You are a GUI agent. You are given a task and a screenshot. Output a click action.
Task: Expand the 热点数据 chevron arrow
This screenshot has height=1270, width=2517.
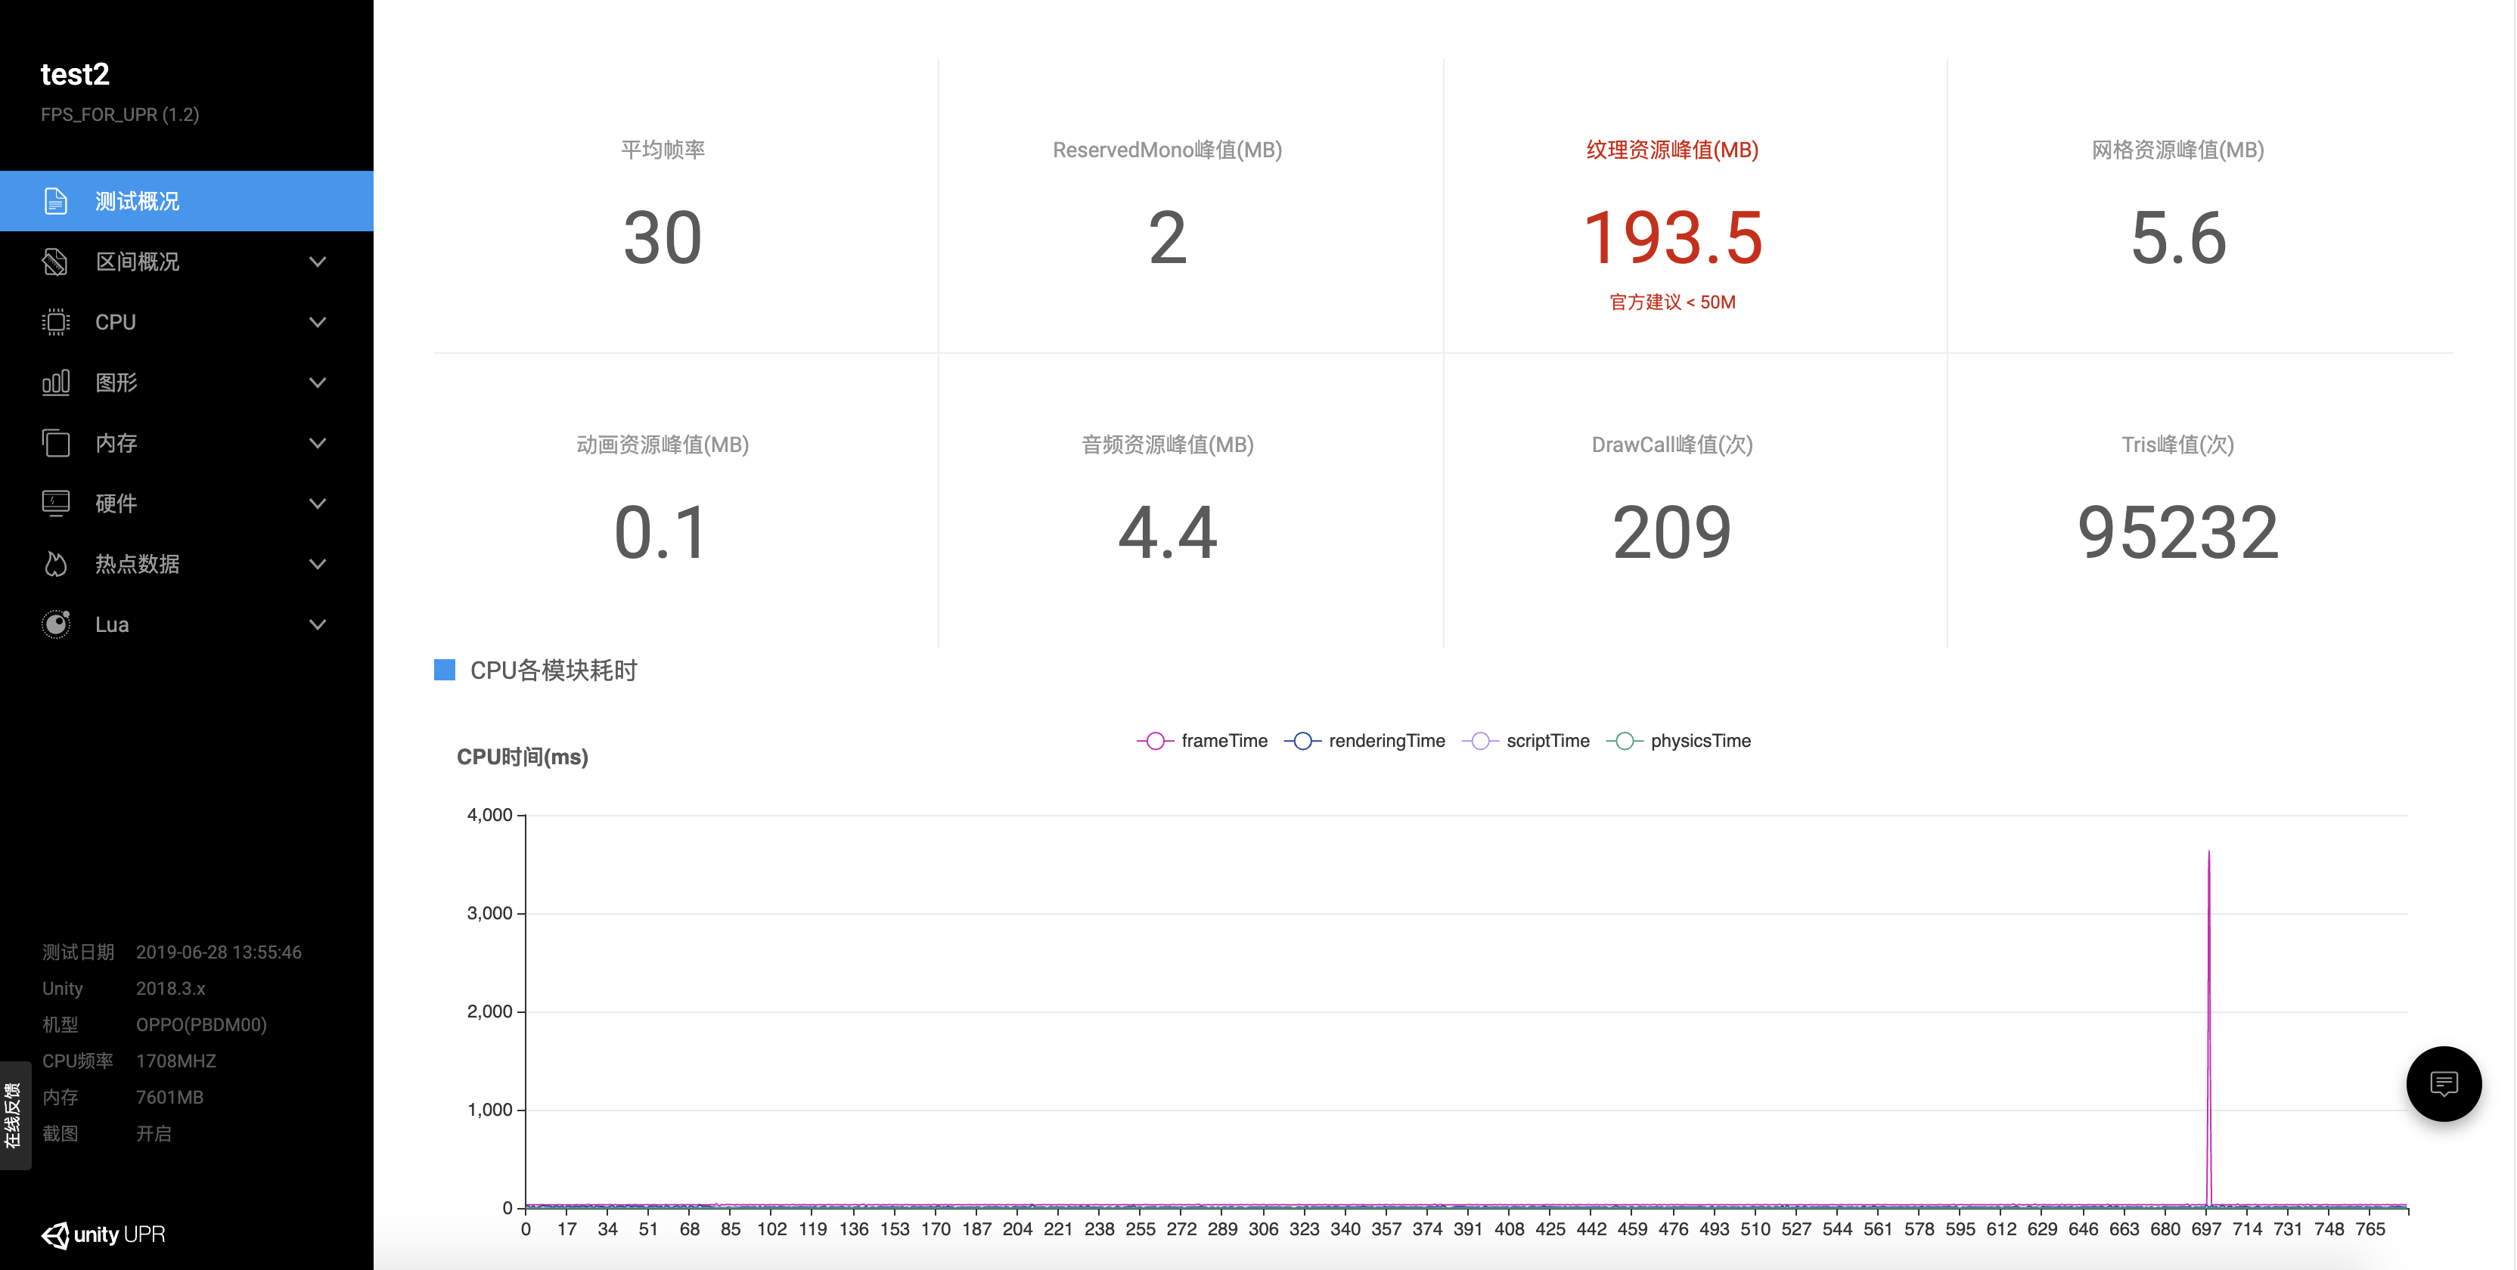tap(318, 565)
